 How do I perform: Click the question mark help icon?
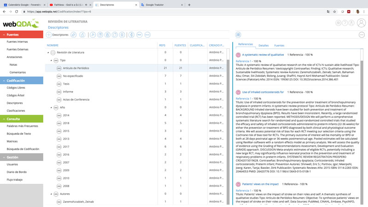pyautogui.click(x=345, y=23)
